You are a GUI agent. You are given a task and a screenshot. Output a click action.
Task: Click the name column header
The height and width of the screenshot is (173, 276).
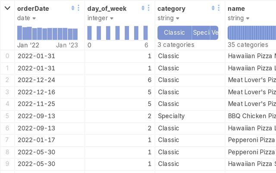(x=236, y=9)
